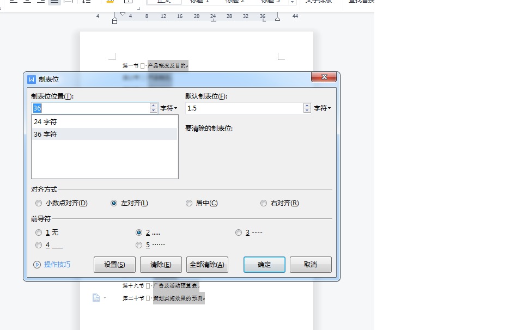Image resolution: width=523 pixels, height=330 pixels.
Task: Click the right indent marker on ruler
Action: (277, 19)
